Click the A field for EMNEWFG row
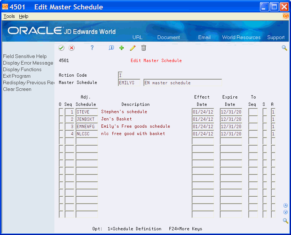 [273, 127]
